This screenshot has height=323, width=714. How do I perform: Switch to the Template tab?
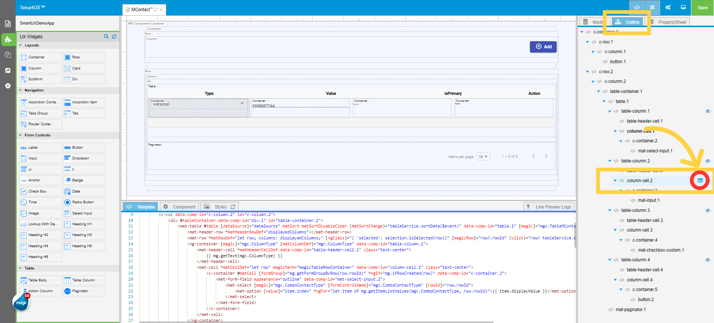pyautogui.click(x=141, y=207)
